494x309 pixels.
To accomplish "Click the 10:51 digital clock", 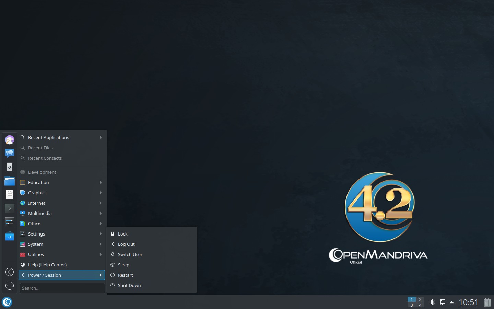I will click(x=468, y=302).
